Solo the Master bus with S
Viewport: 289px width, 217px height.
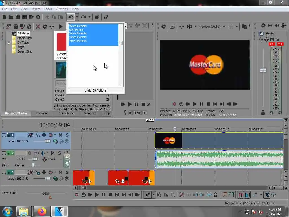pos(278,39)
